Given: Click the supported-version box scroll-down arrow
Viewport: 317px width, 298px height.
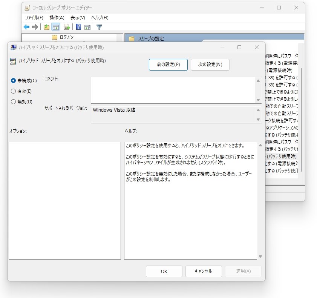Looking at the screenshot, I should (x=258, y=119).
